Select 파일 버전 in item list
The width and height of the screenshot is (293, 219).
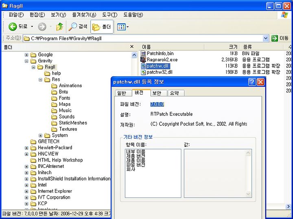tap(136, 165)
